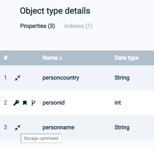Image resolution: width=154 pixels, height=148 pixels.
Task: Click row number 2 in properties table
Action: point(5,103)
